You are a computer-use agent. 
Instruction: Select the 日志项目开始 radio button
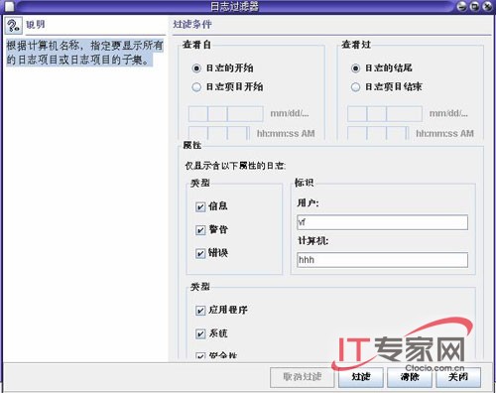pos(196,87)
